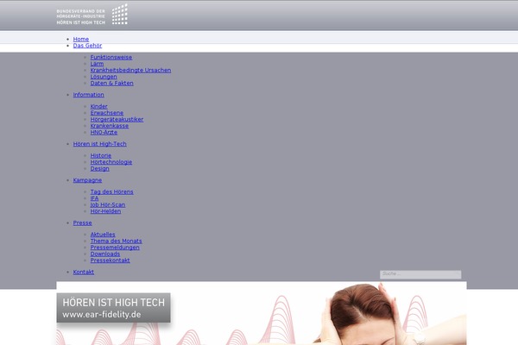
Task: Select the Hör-Helden link
Action: [x=105, y=211]
